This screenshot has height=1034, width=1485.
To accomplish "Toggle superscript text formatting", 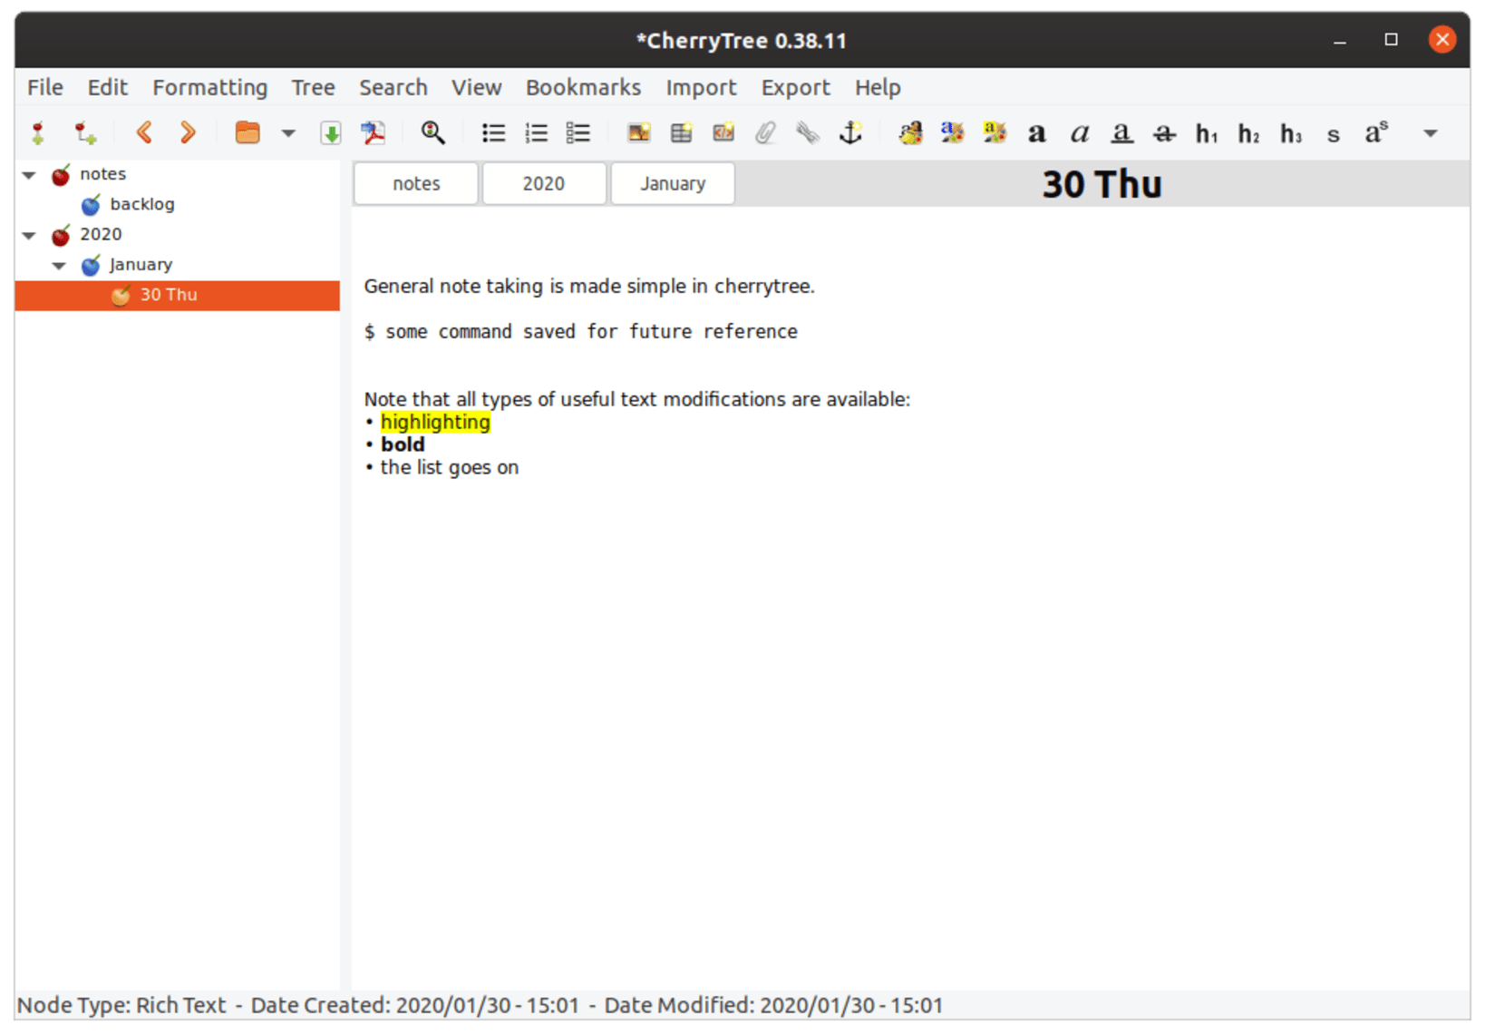I will coord(1376,133).
